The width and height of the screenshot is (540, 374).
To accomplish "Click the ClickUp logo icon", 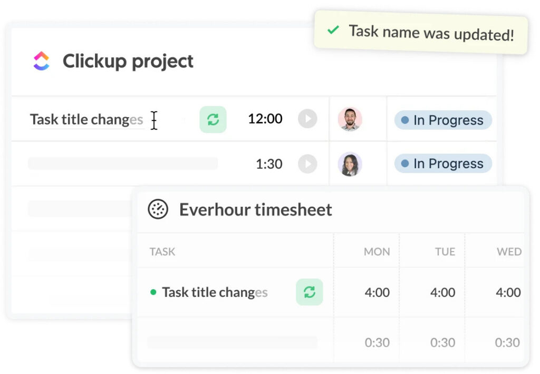I will coord(42,61).
